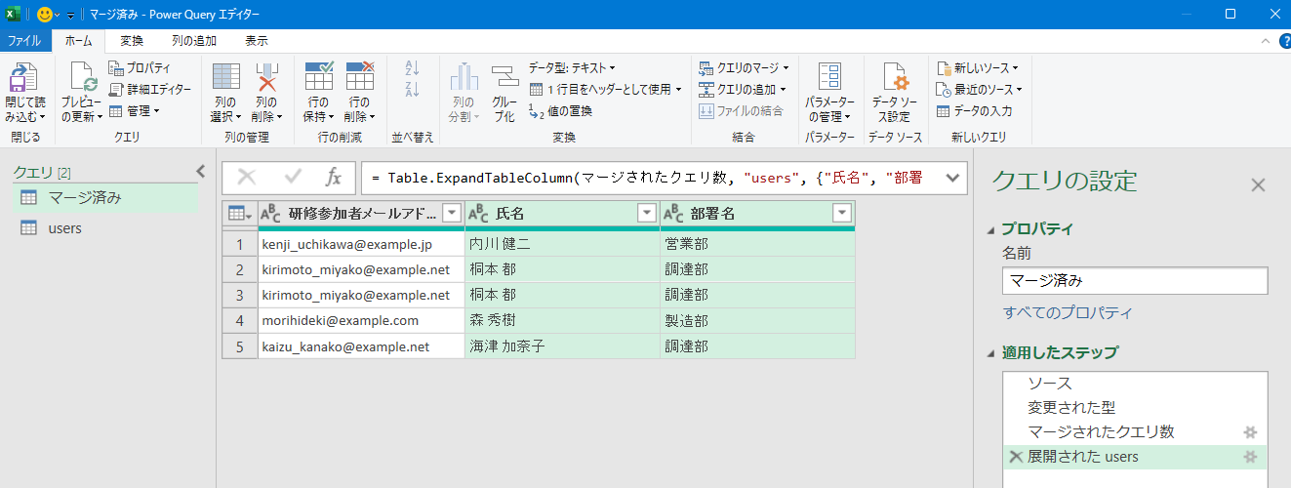The width and height of the screenshot is (1291, 488).
Task: Click the パラメーターの管理 icon
Action: click(830, 77)
